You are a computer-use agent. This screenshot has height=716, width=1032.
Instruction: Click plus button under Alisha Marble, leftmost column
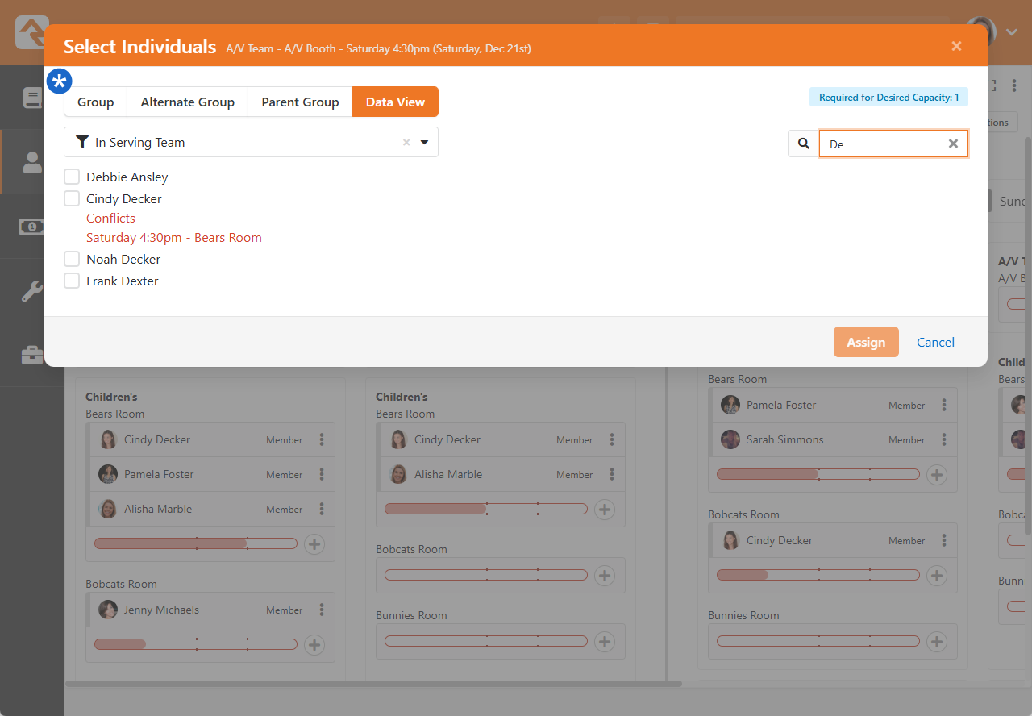(x=314, y=543)
